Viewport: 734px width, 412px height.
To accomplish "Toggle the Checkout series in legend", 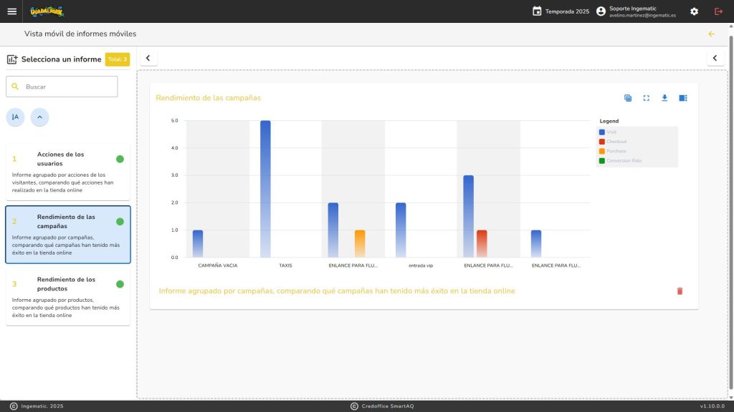I will coord(616,142).
